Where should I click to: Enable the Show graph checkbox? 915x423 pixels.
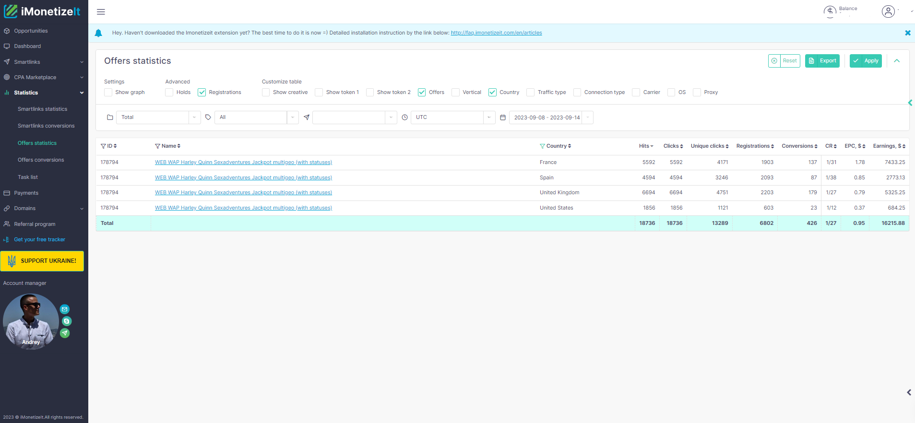point(108,93)
